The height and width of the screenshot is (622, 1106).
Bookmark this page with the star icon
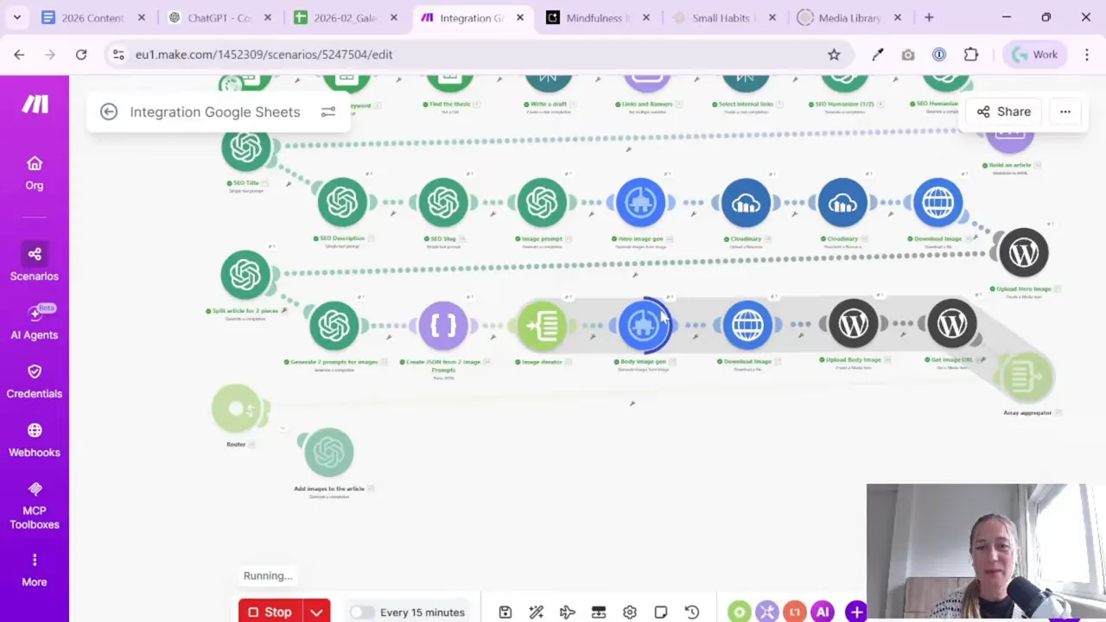point(834,54)
